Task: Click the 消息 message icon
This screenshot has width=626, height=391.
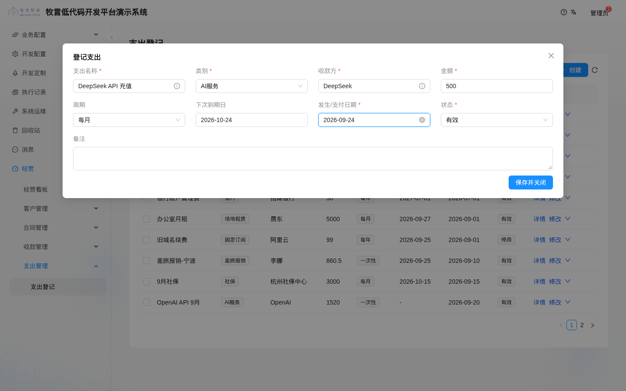Action: click(x=15, y=149)
